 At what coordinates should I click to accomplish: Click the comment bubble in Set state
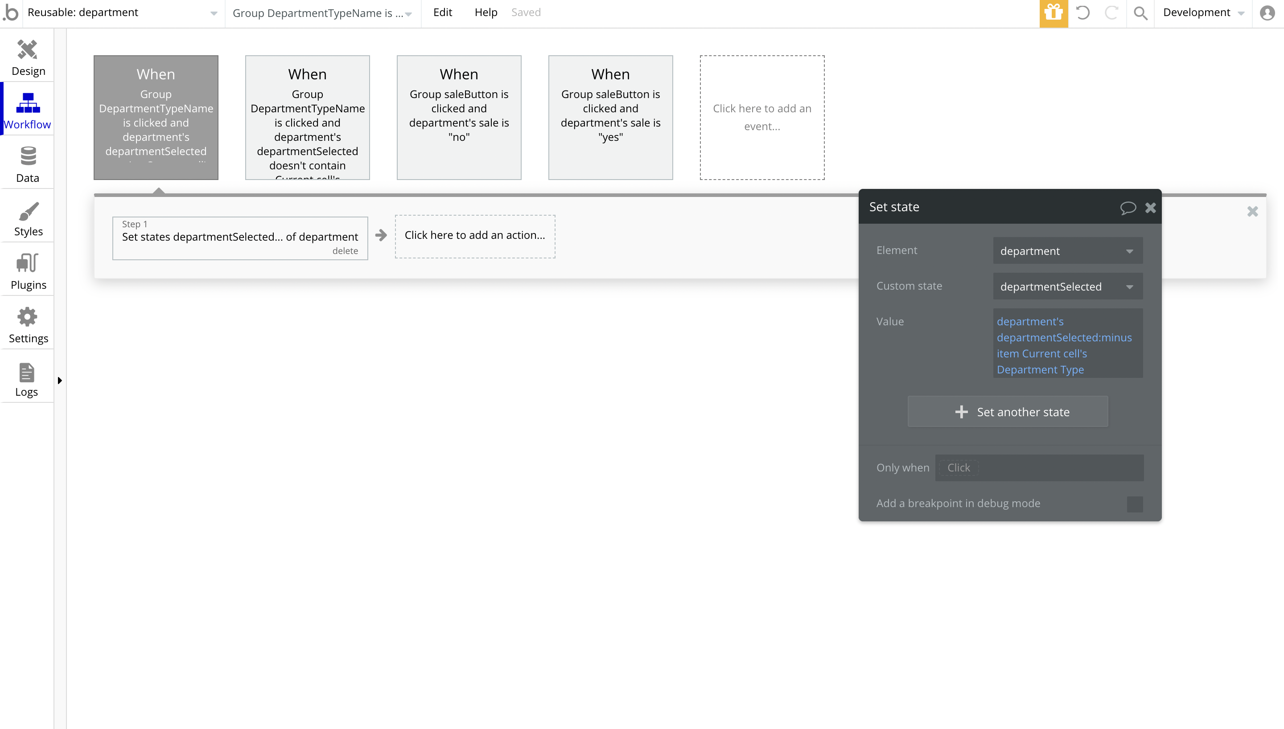1128,207
